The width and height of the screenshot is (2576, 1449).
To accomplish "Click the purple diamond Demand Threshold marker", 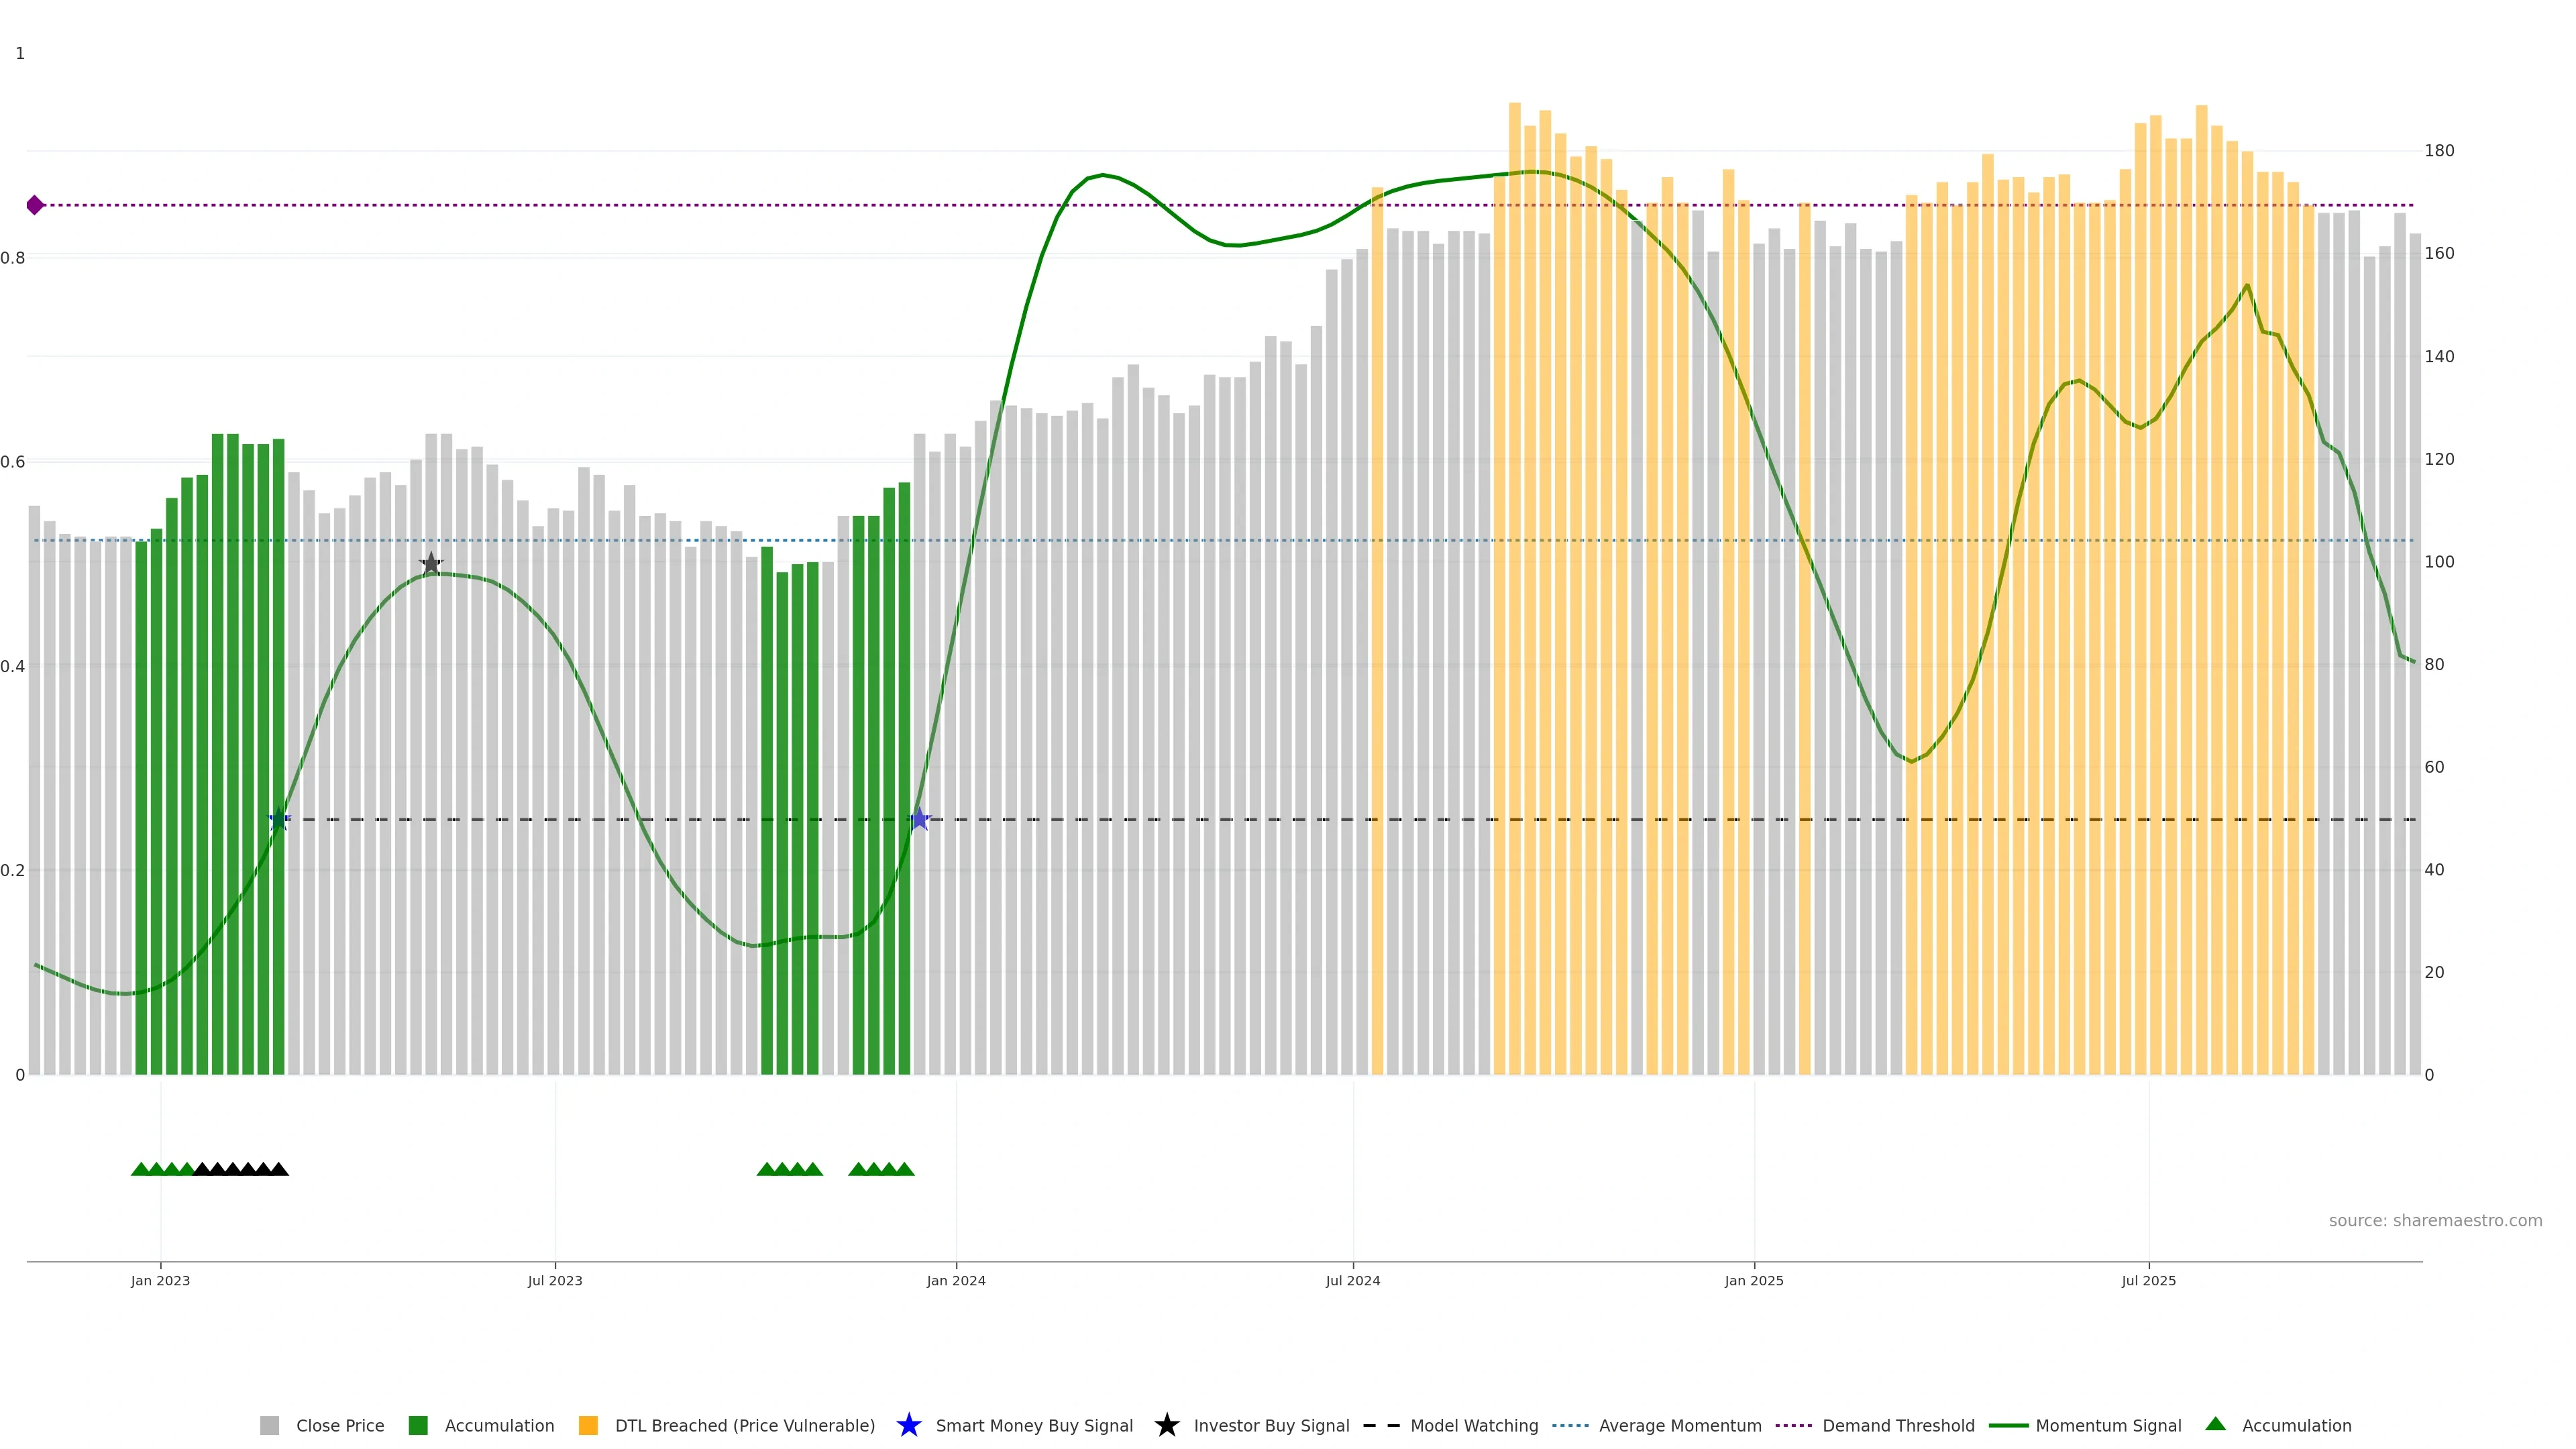I will pyautogui.click(x=35, y=205).
